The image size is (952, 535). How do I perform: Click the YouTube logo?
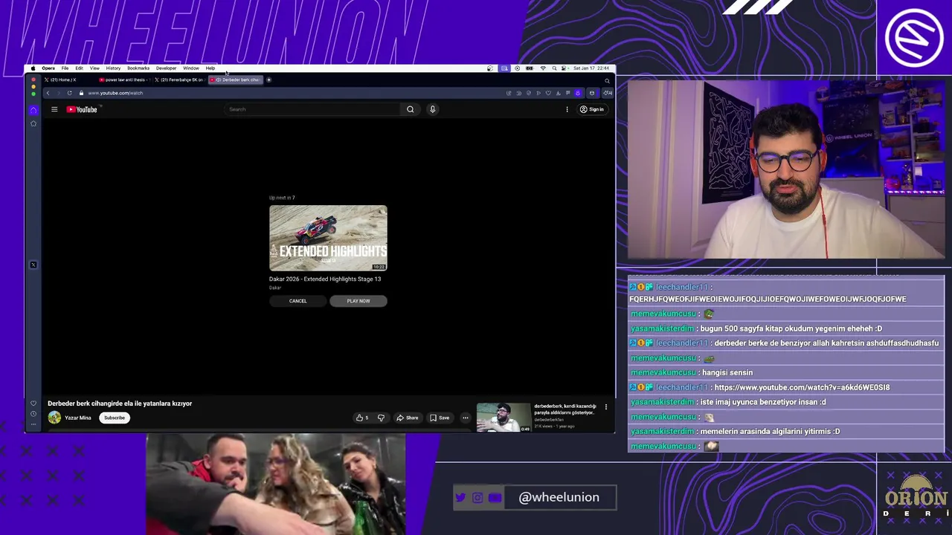point(82,109)
